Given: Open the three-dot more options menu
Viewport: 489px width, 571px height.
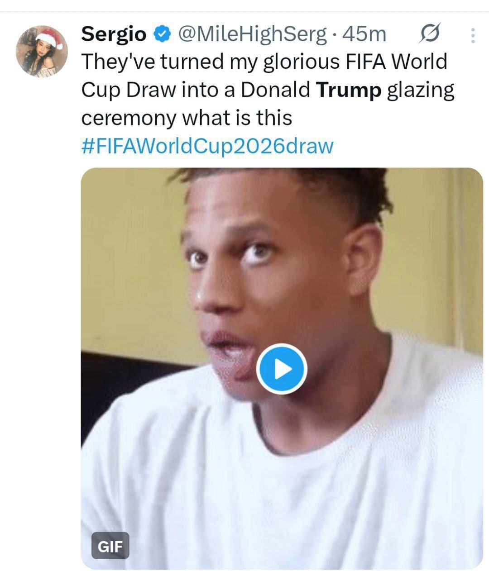Looking at the screenshot, I should pyautogui.click(x=473, y=35).
